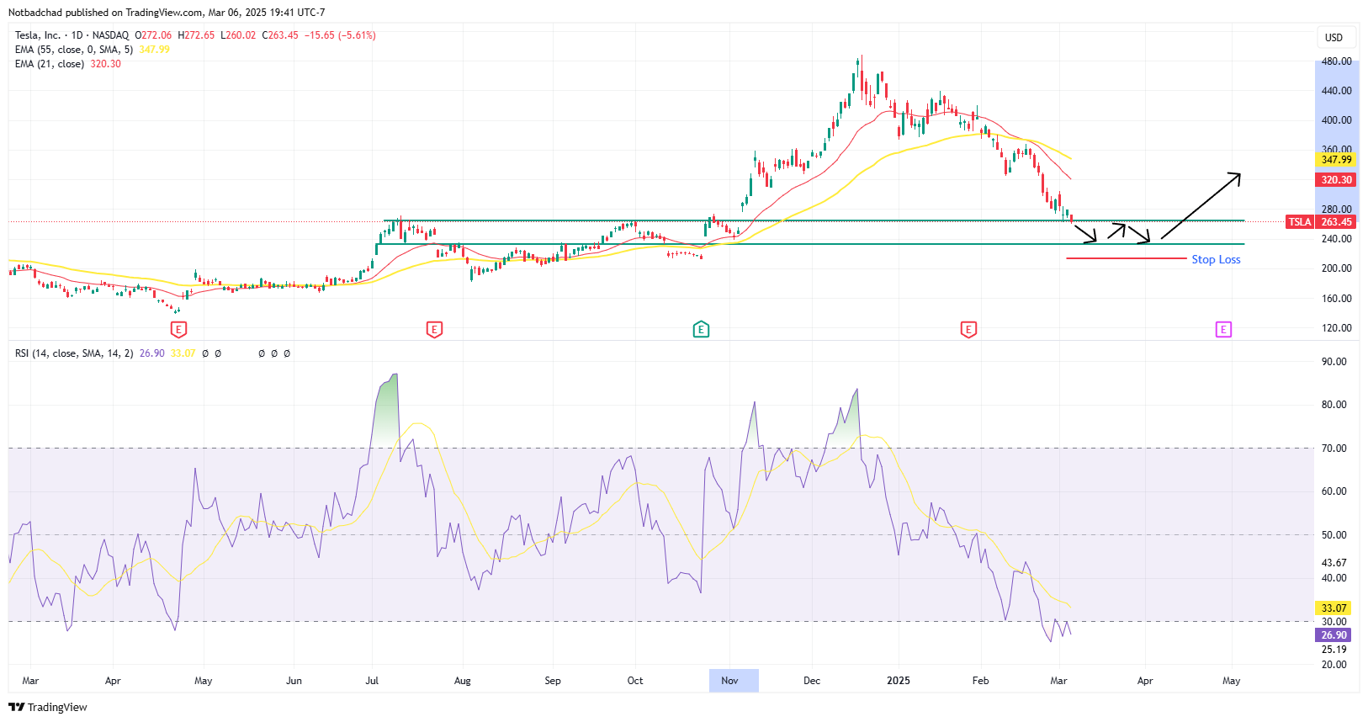1368x722 pixels.
Task: Click the red earnings marker below May 2024
Action: coord(178,329)
